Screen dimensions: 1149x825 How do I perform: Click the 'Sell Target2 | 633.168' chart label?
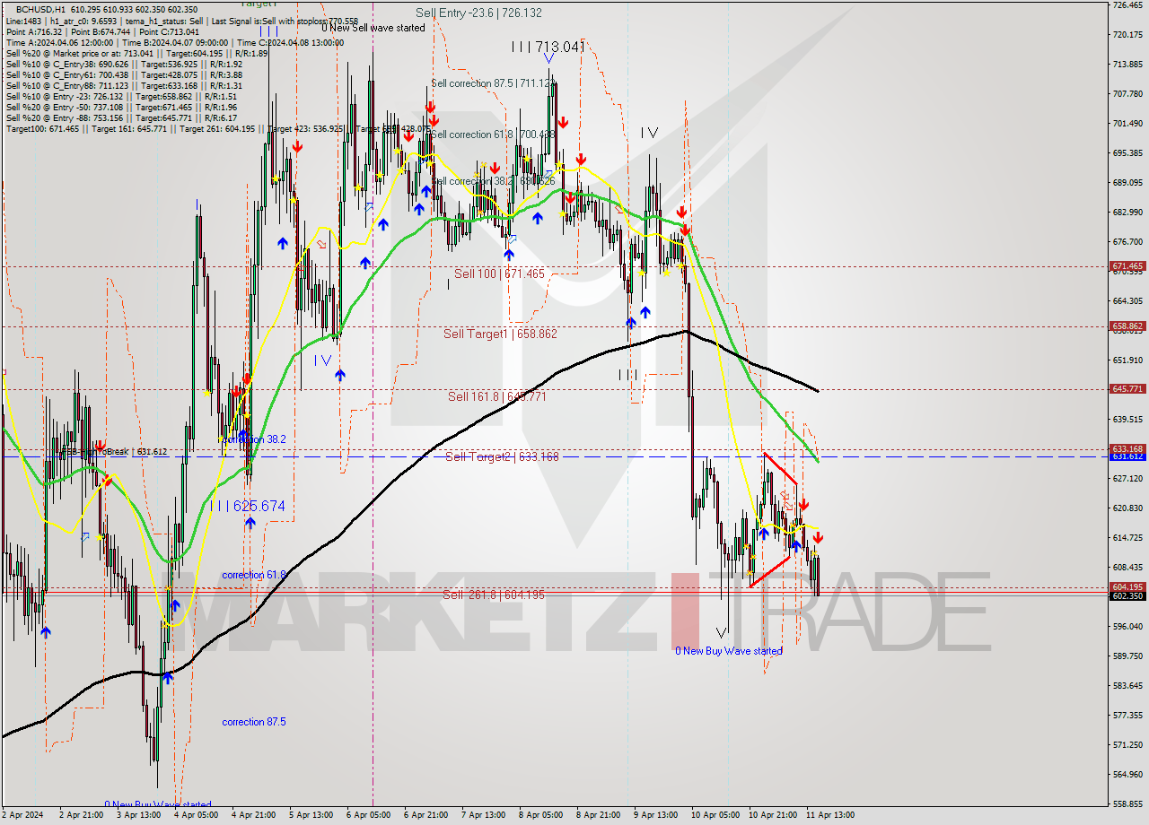[502, 456]
